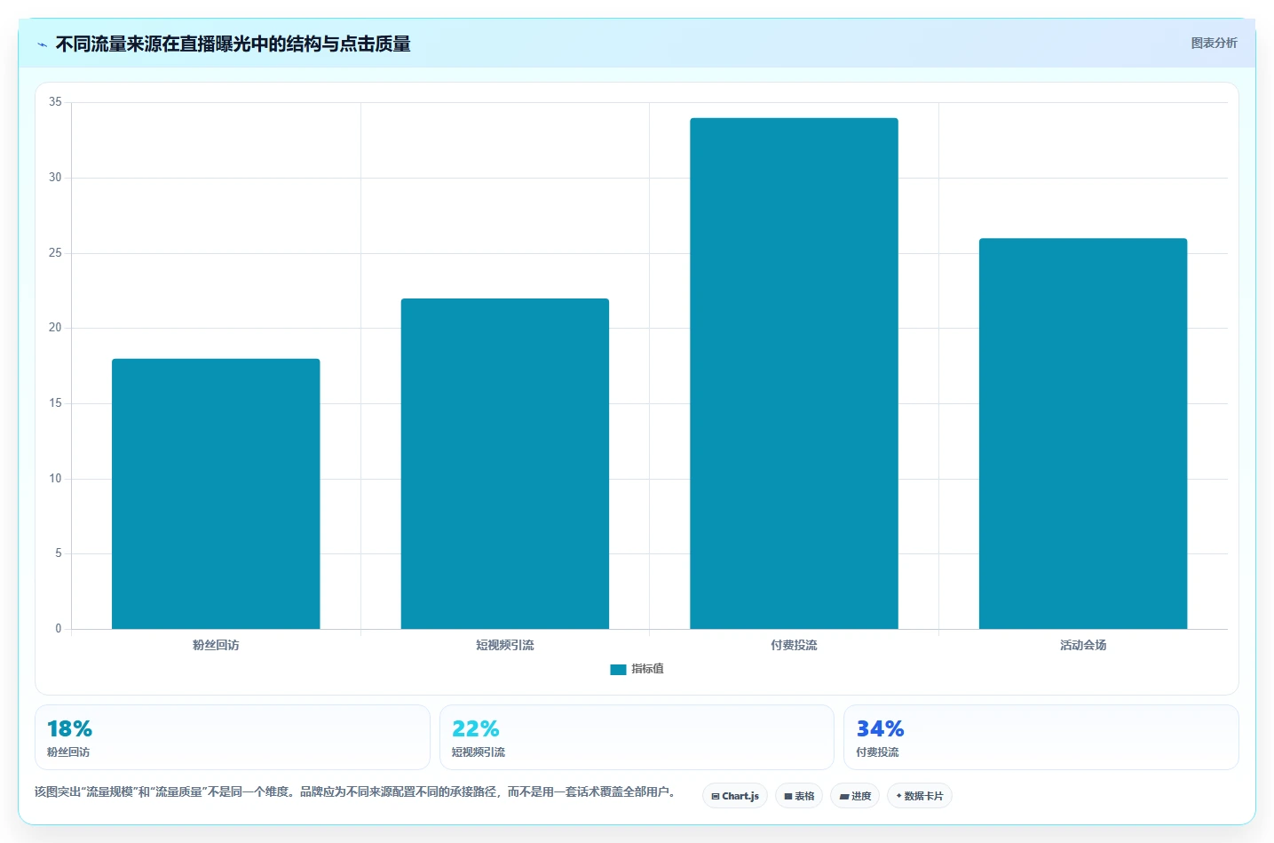Click the 数据卡片 tag chip
Image resolution: width=1274 pixels, height=843 pixels.
[920, 796]
